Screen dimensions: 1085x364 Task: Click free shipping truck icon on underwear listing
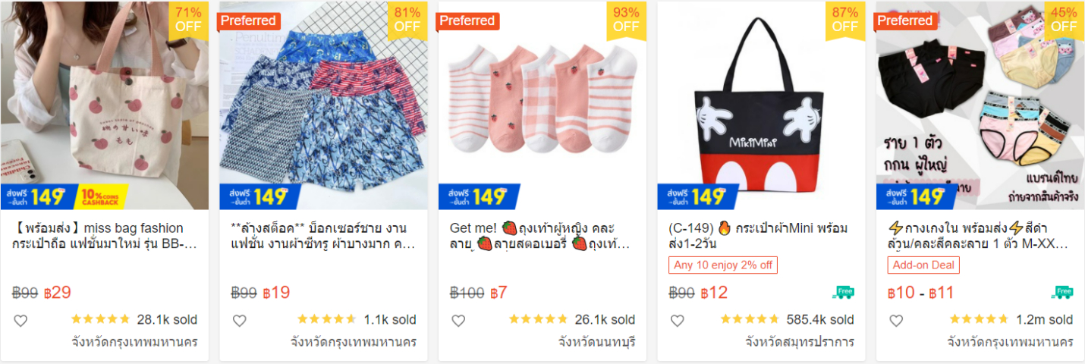tap(1062, 292)
